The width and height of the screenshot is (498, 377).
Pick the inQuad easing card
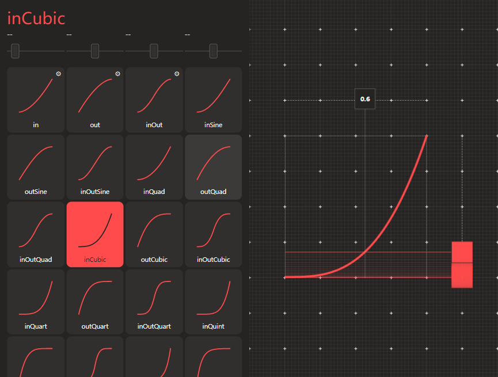(154, 167)
